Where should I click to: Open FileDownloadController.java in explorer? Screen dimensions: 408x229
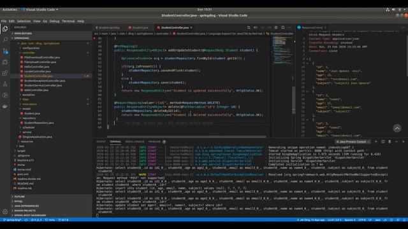(x=42, y=57)
